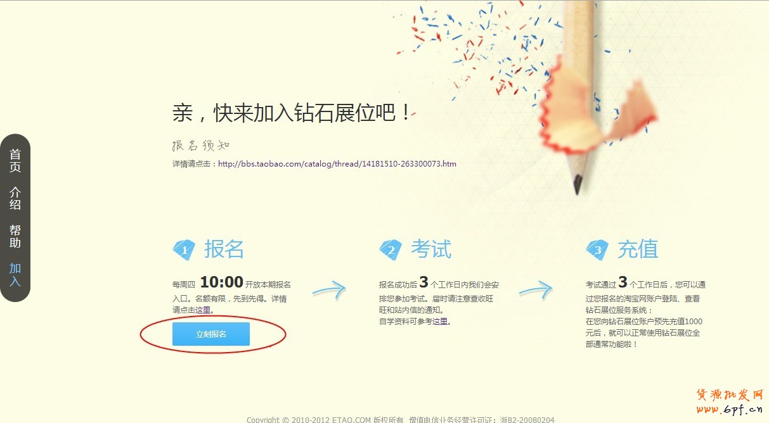Open 帮助 in the side navigation

[x=15, y=236]
